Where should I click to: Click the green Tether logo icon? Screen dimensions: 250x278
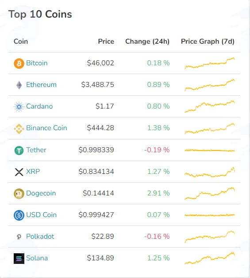(19, 150)
